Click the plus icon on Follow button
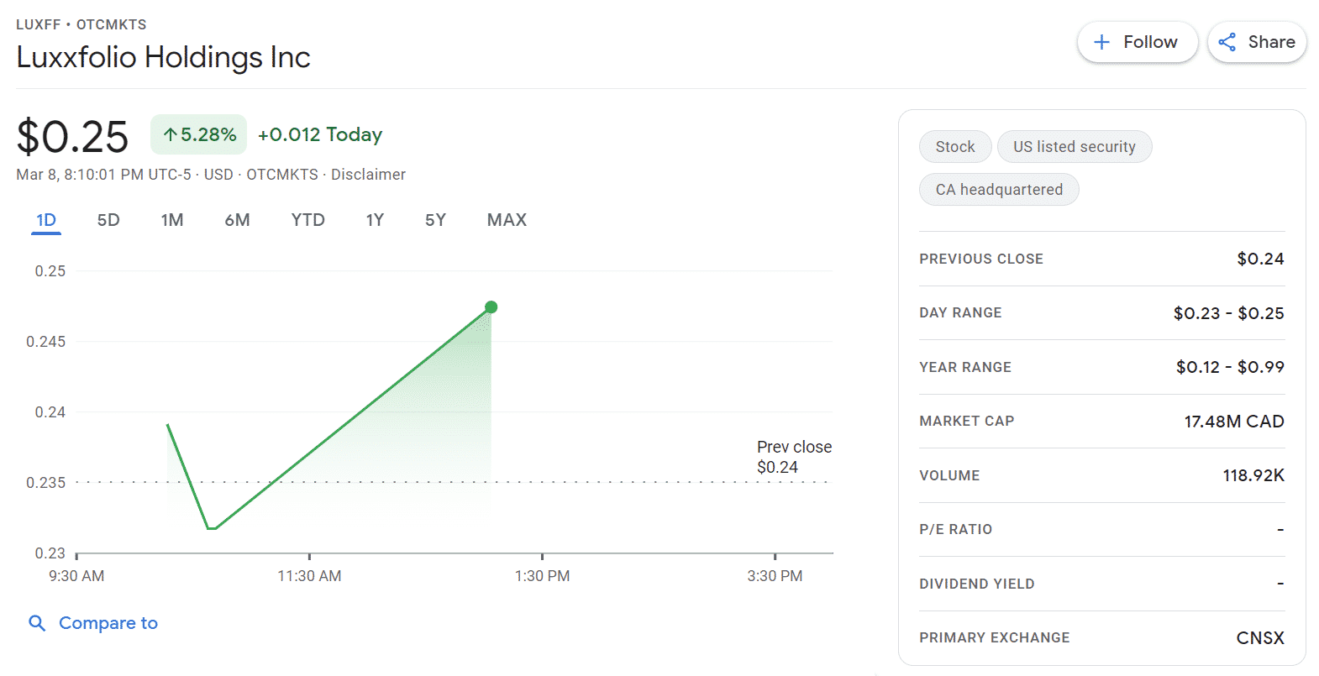This screenshot has width=1319, height=676. click(x=1101, y=42)
